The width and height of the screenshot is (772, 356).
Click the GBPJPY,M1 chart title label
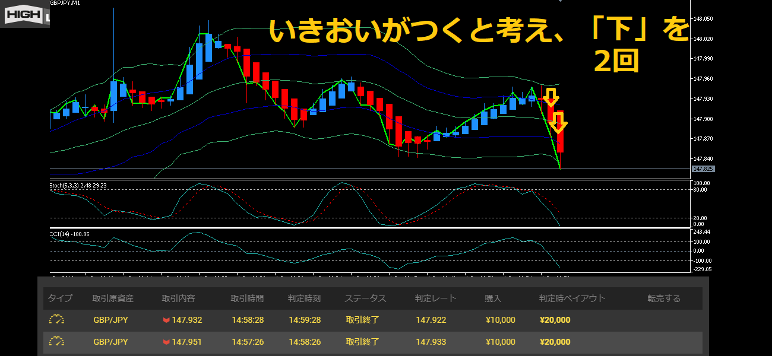tap(65, 3)
